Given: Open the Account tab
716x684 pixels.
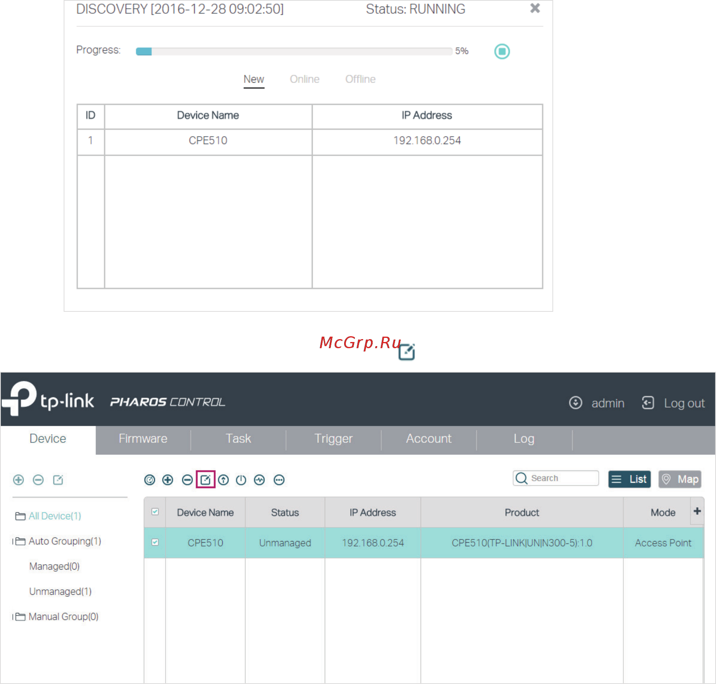Looking at the screenshot, I should (429, 439).
